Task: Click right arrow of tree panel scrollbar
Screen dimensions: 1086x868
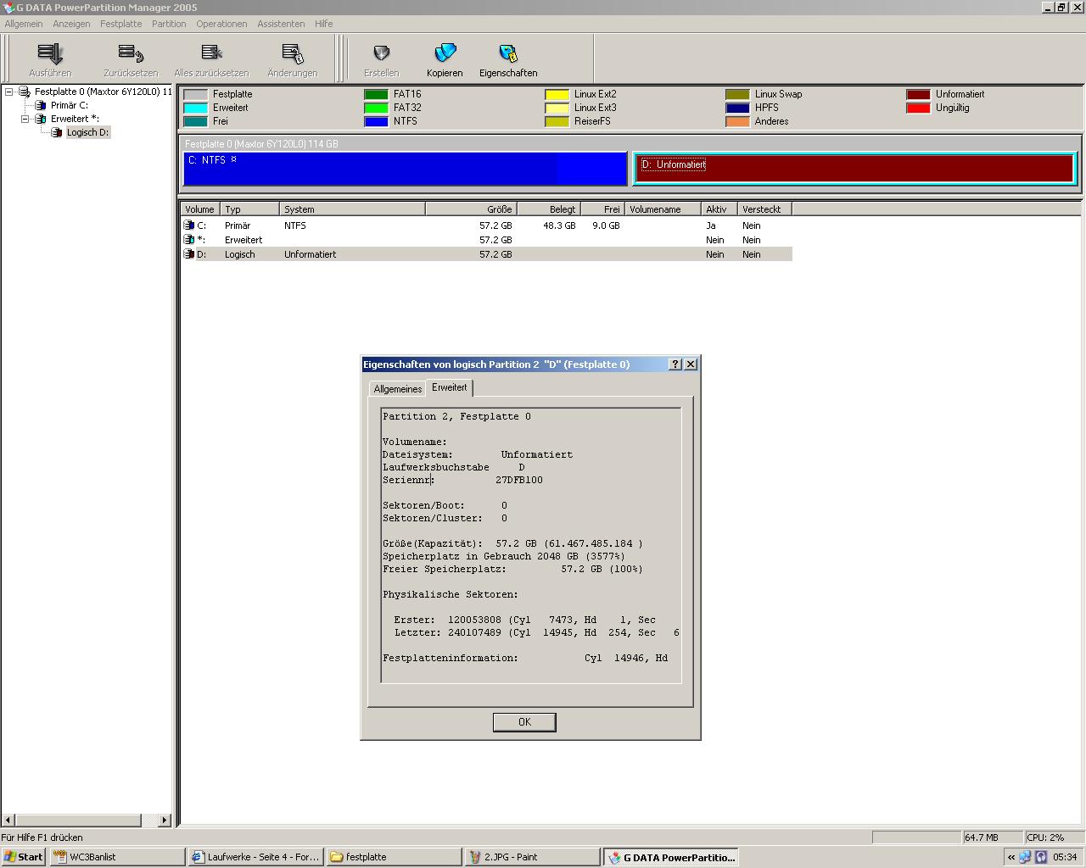Action: [x=165, y=821]
